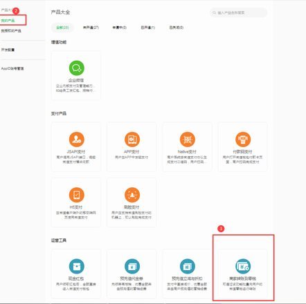Select the 全部 tab
Screen dimensions: 306x304
pos(62,28)
